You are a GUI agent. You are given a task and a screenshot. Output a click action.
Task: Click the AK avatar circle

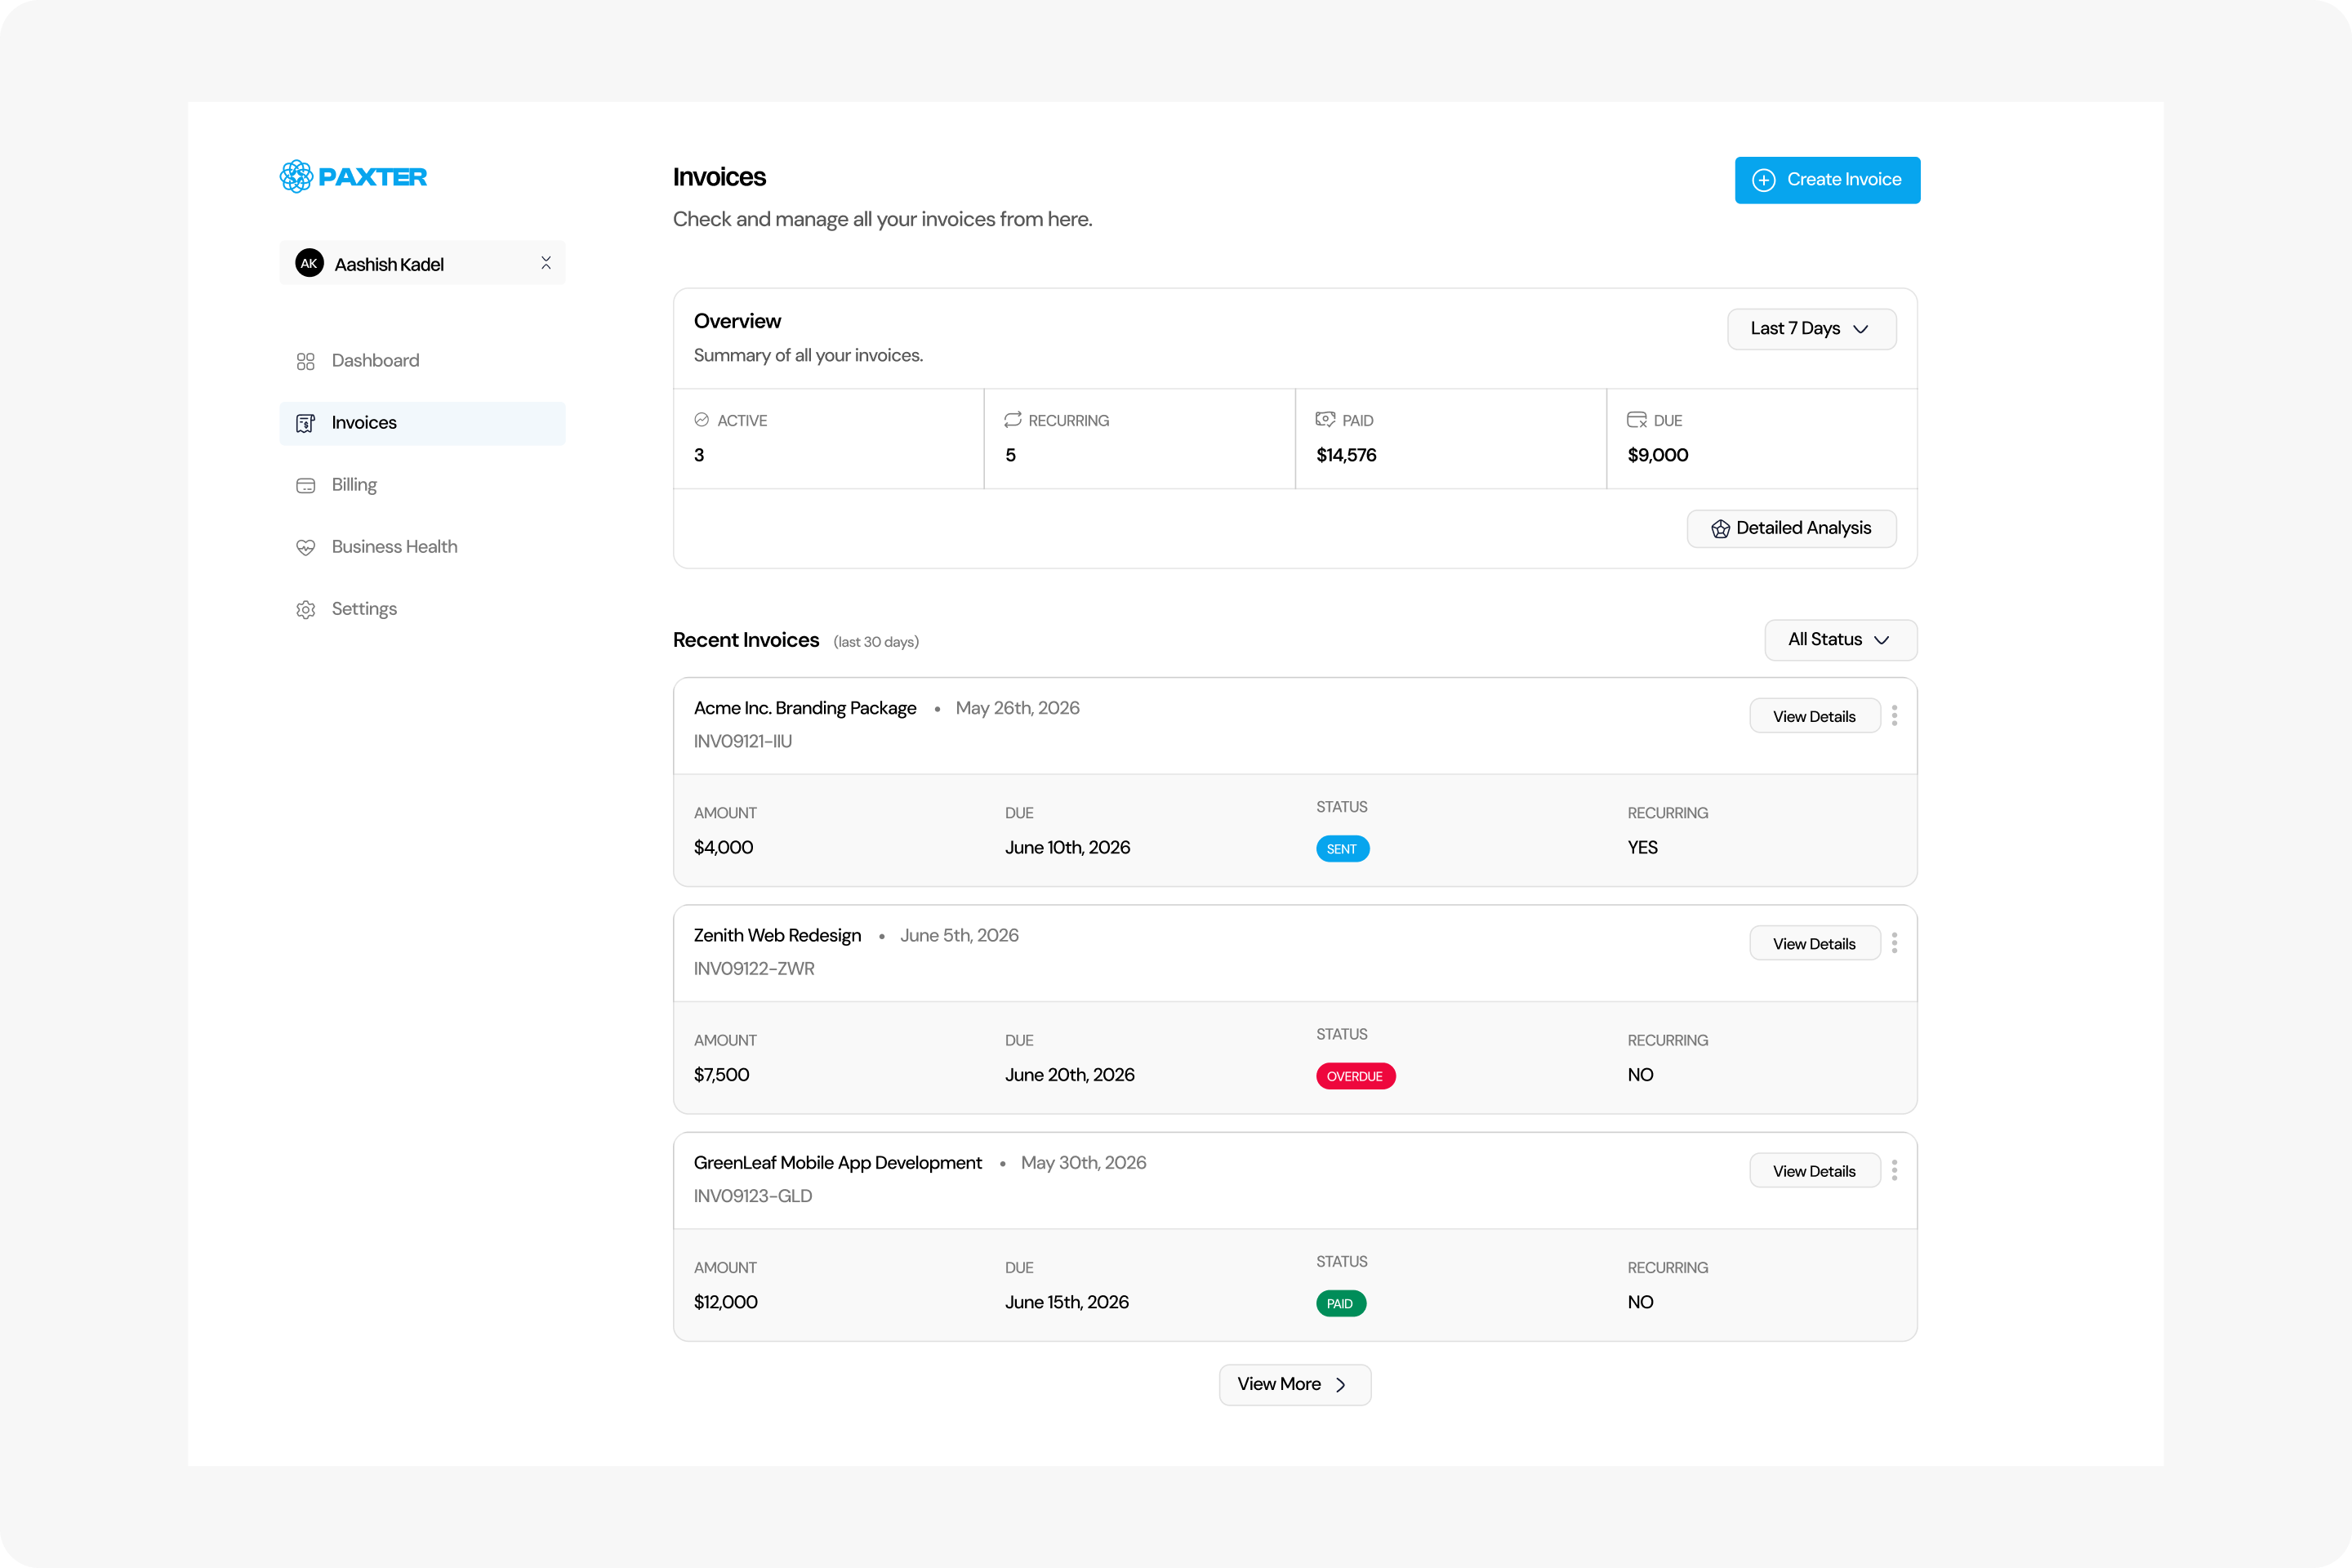[x=309, y=263]
